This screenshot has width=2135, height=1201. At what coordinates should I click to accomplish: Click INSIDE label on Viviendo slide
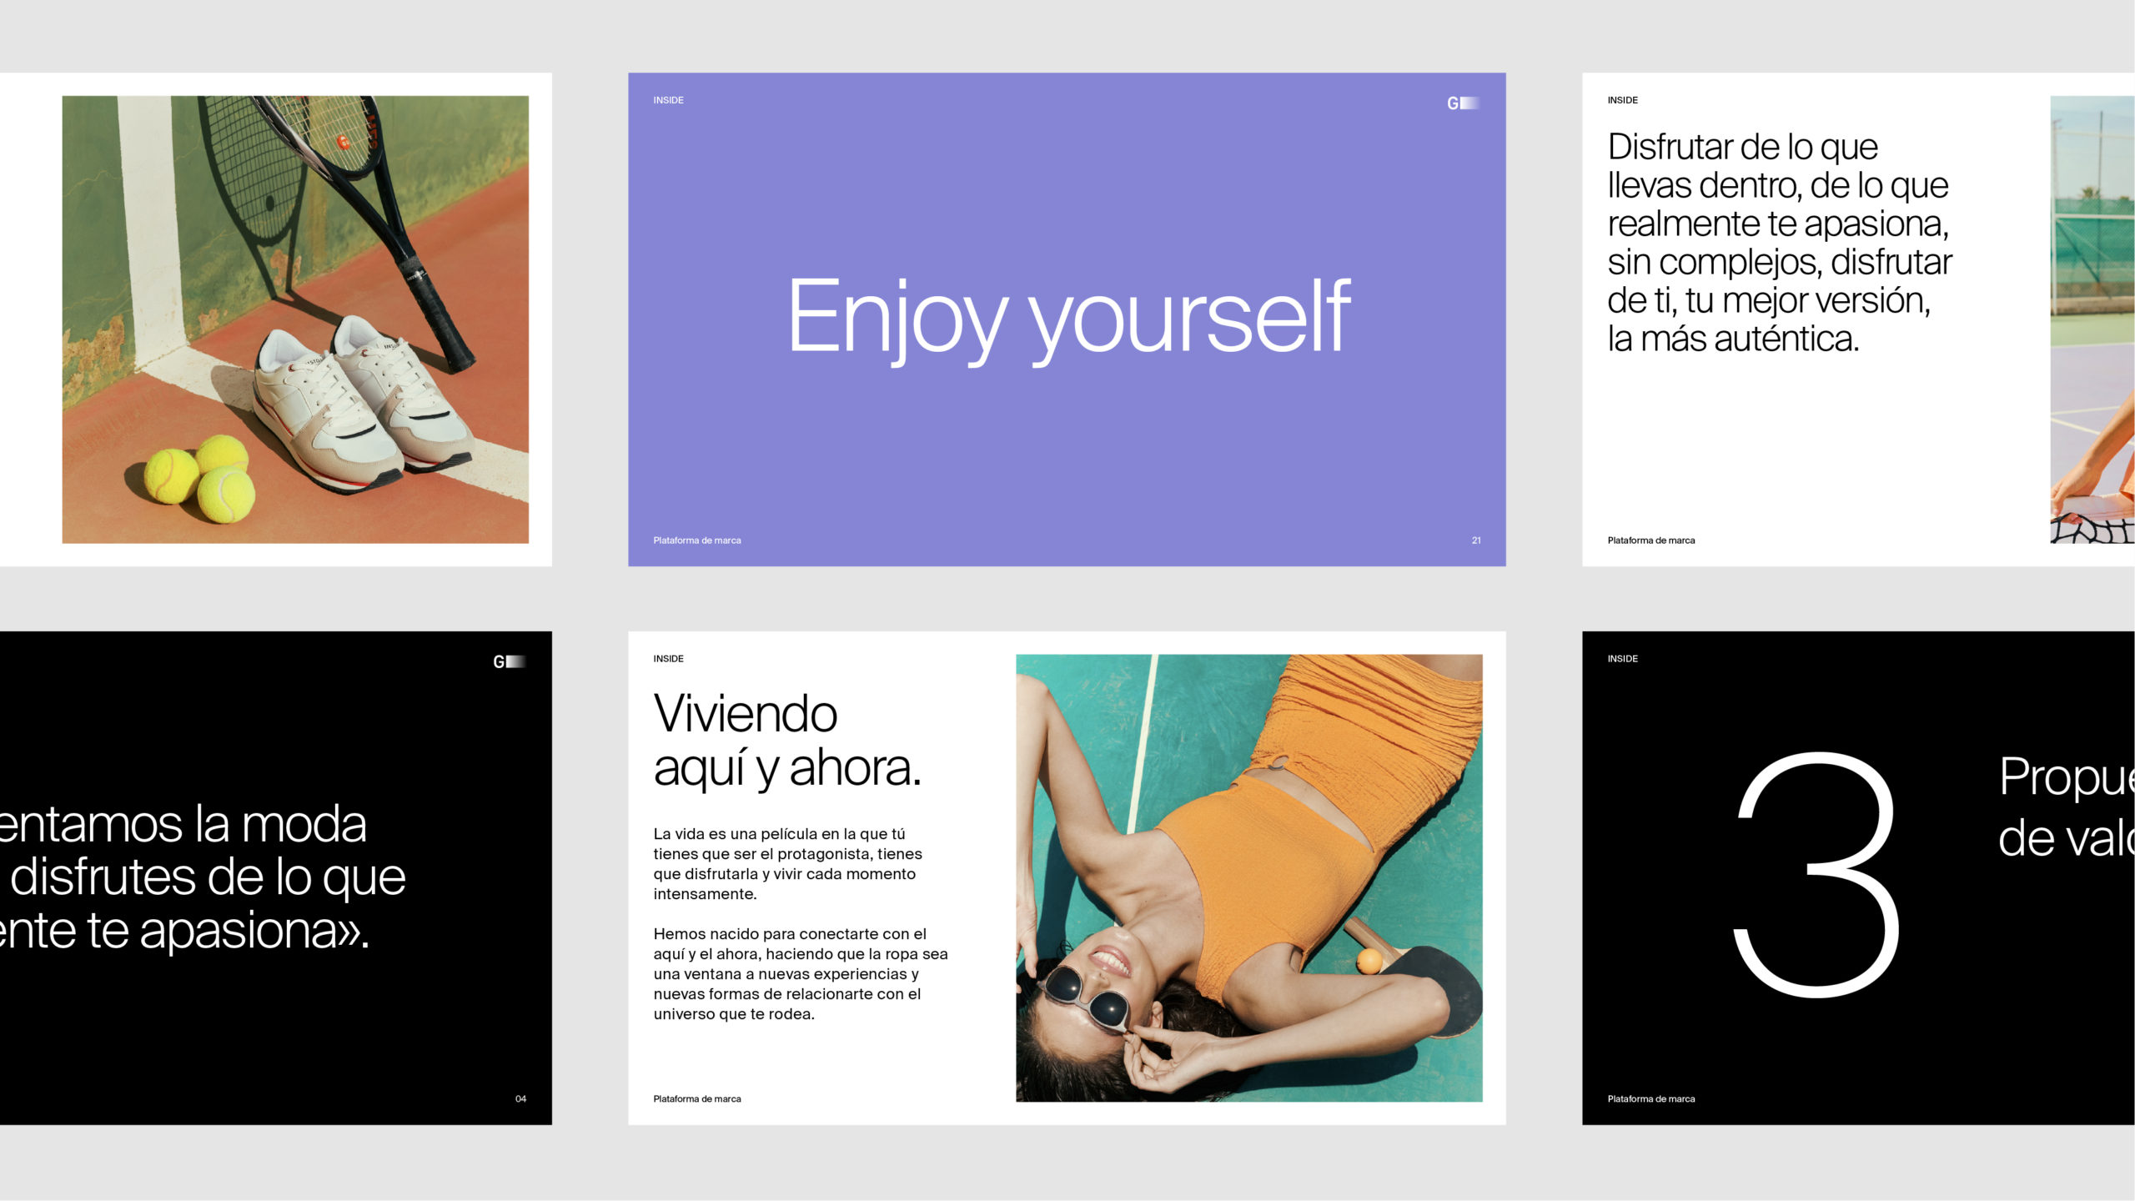tap(668, 659)
